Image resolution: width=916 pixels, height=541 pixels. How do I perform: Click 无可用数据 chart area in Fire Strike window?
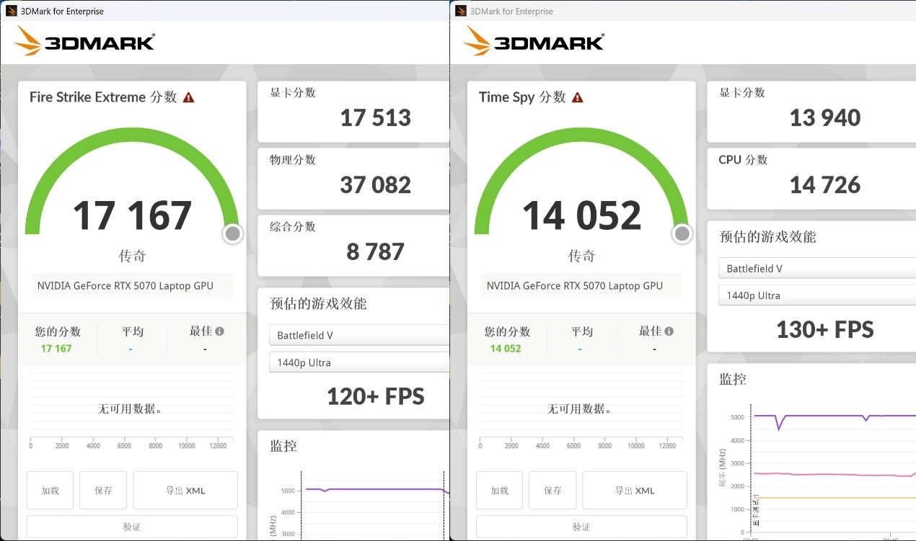pos(131,408)
